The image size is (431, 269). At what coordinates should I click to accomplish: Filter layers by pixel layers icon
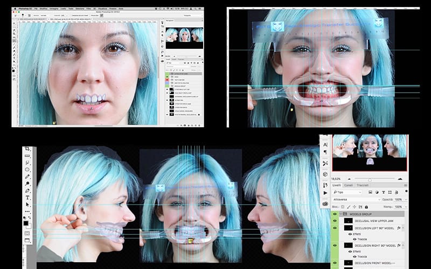[370, 193]
